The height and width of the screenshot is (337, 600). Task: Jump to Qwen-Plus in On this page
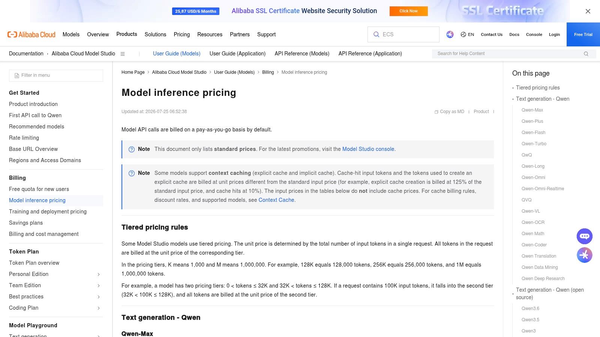pyautogui.click(x=532, y=121)
